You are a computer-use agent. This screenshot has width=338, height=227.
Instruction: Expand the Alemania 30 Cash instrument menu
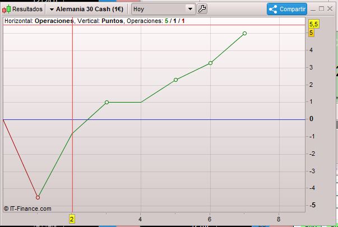point(52,10)
